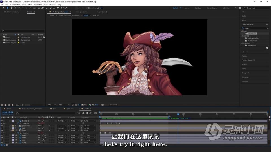This screenshot has height=152, width=271.
Task: Hide the chain 2 layer
Action: click(x=2, y=135)
